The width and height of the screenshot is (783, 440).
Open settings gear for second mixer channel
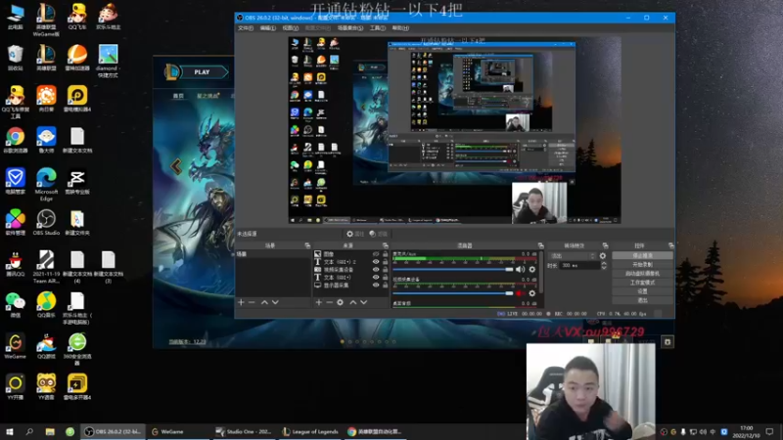(x=532, y=293)
